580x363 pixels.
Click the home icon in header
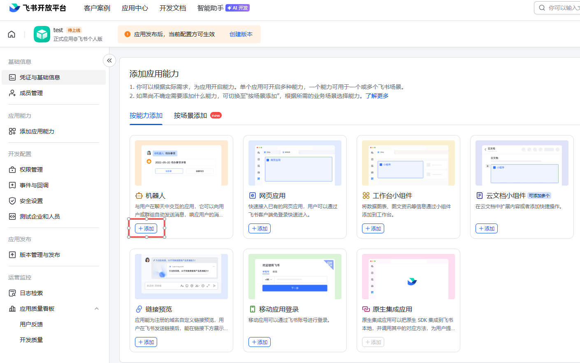[12, 34]
